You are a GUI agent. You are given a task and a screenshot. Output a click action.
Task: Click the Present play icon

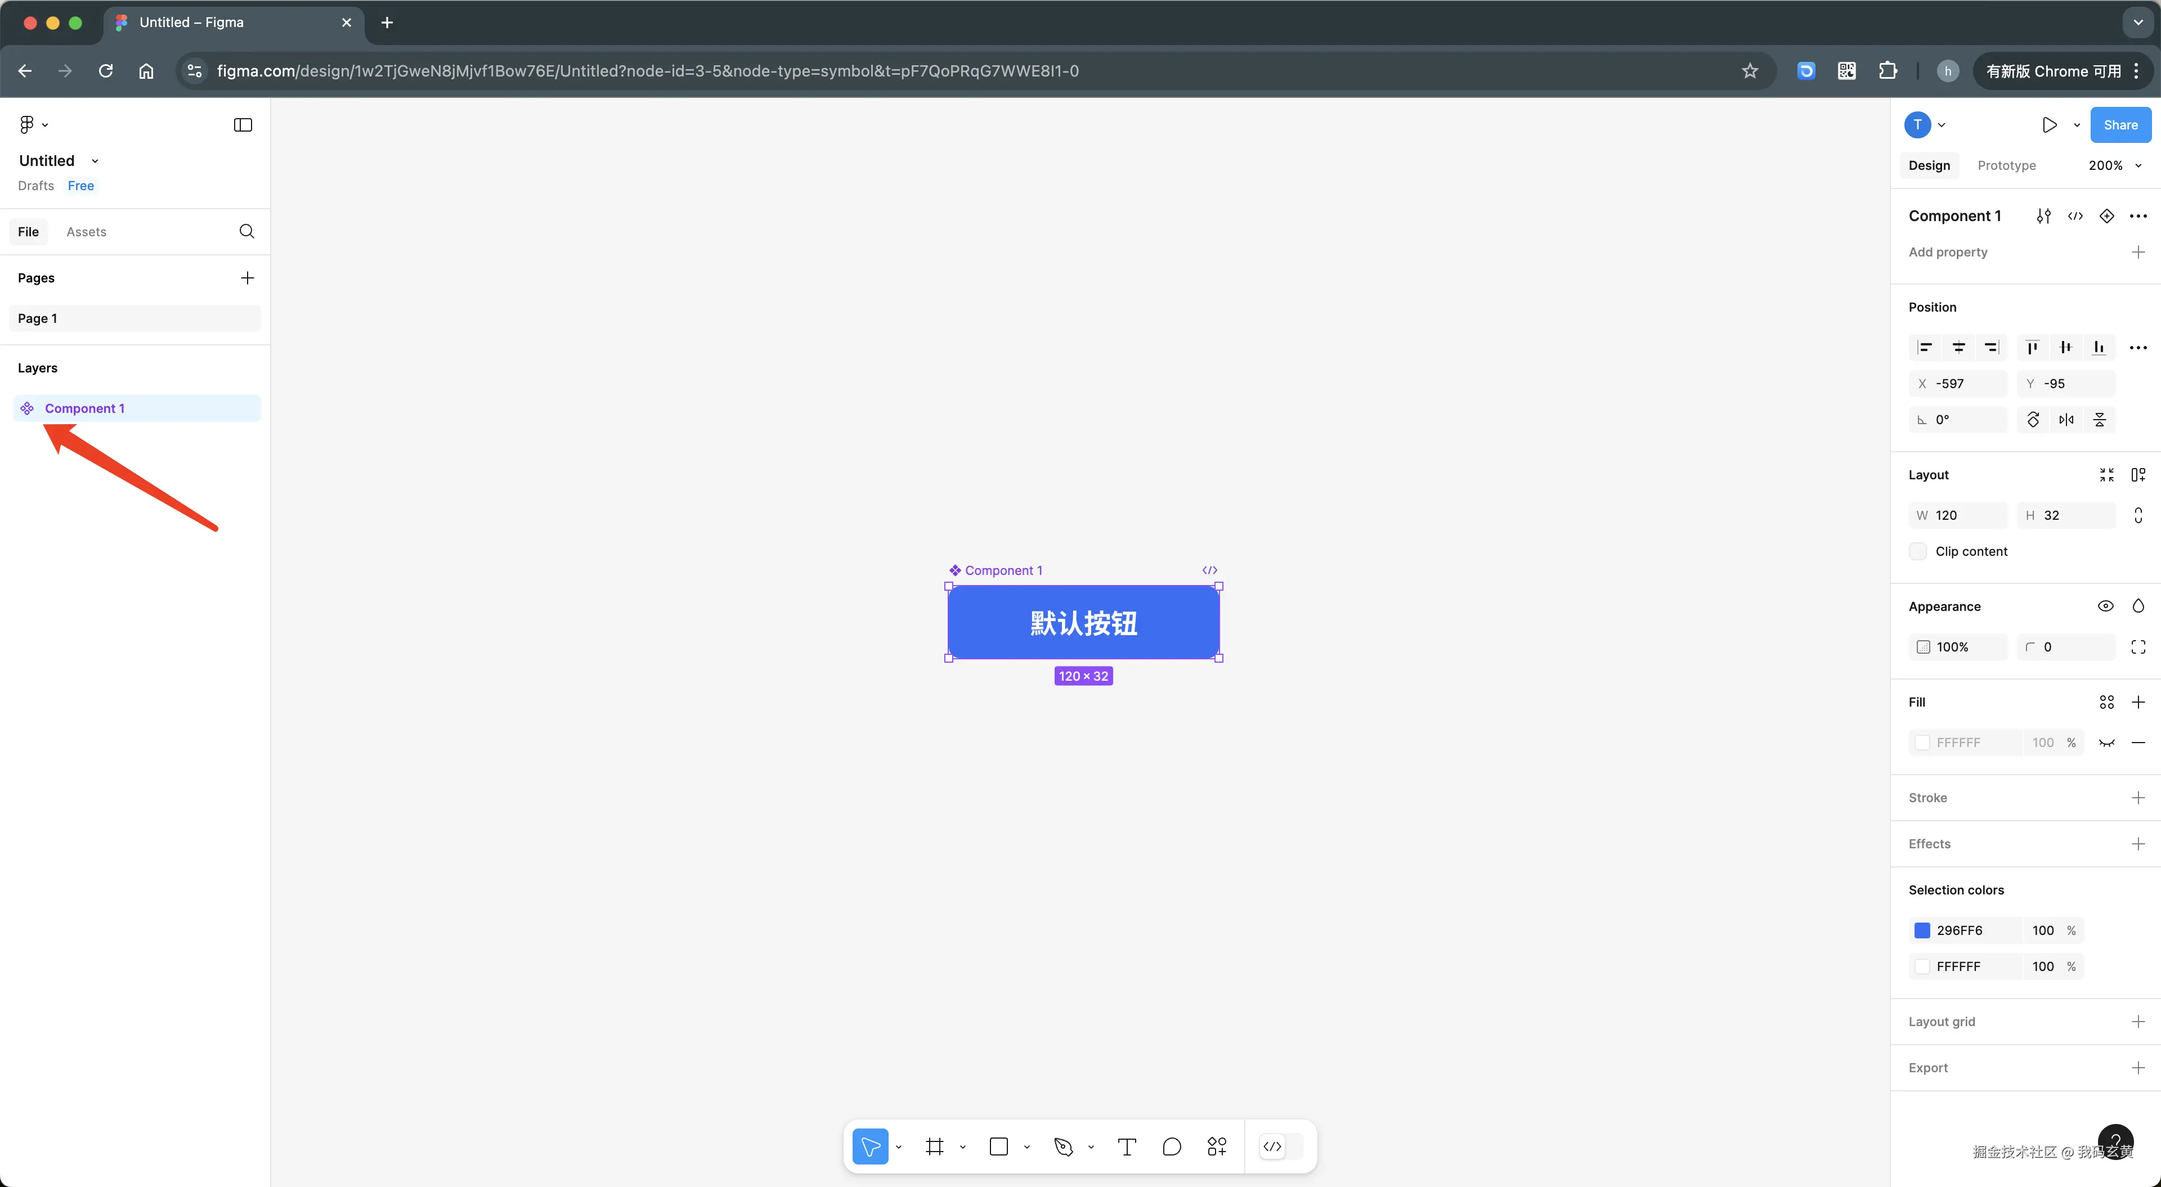pyautogui.click(x=2050, y=125)
